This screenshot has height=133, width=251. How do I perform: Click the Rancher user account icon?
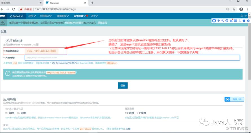point(242,16)
